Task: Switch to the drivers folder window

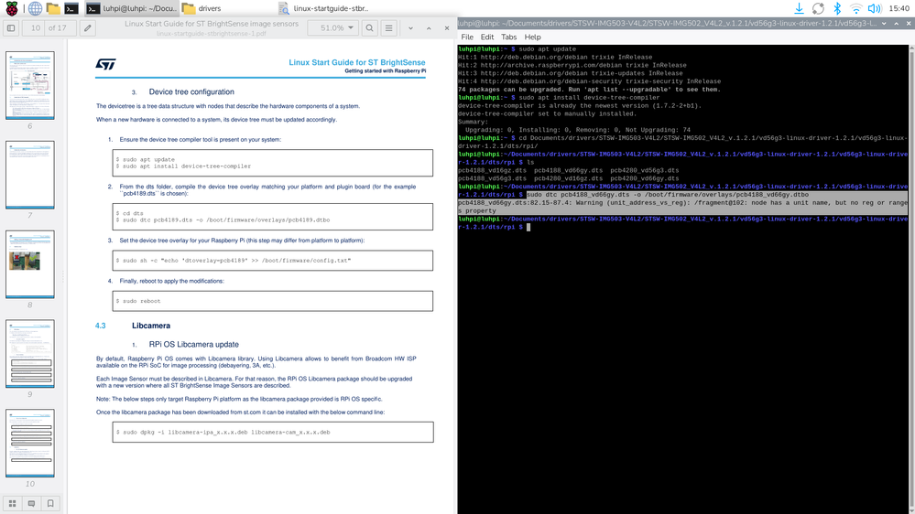Action: (x=202, y=8)
